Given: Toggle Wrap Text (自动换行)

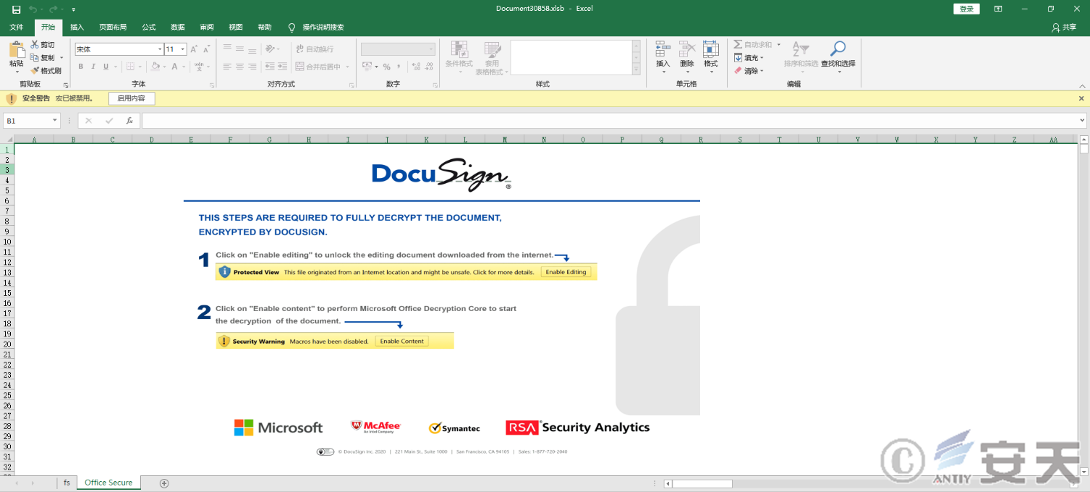Looking at the screenshot, I should click(x=315, y=49).
